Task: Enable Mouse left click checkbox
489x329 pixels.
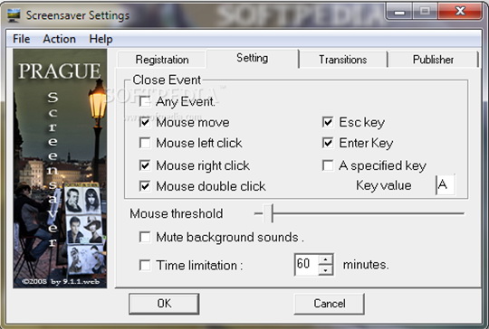Action: (145, 143)
